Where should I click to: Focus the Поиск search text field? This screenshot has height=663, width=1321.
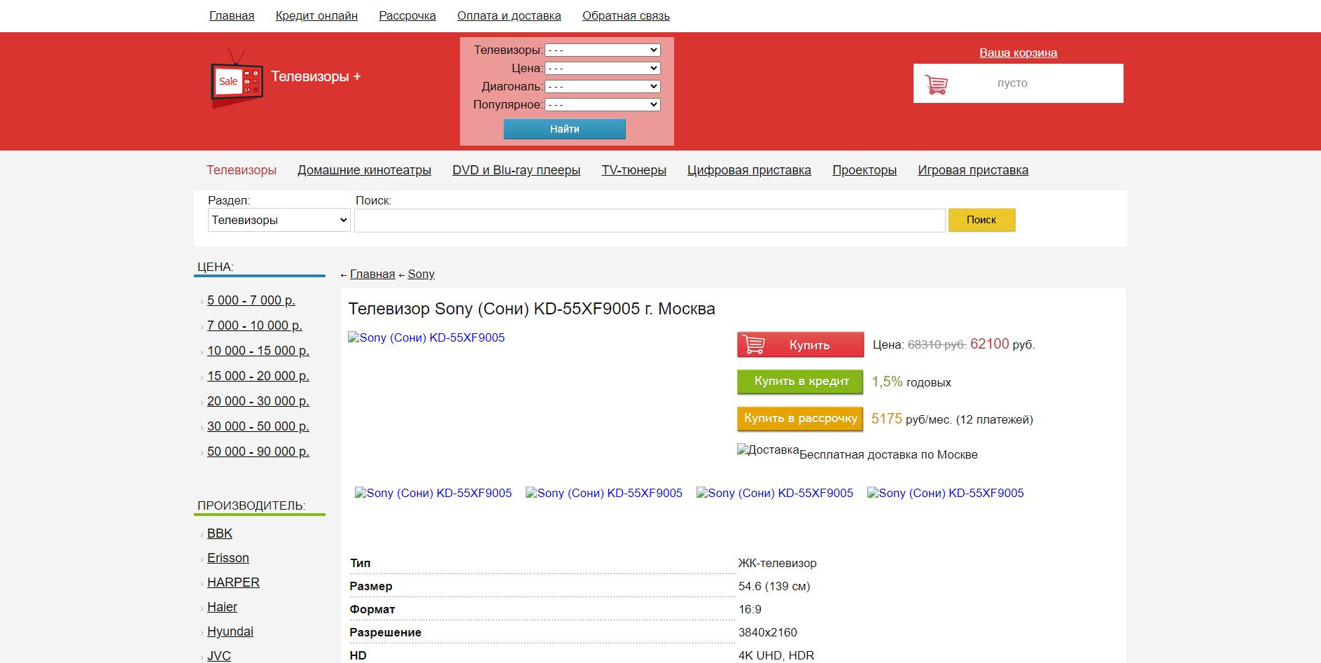point(650,220)
